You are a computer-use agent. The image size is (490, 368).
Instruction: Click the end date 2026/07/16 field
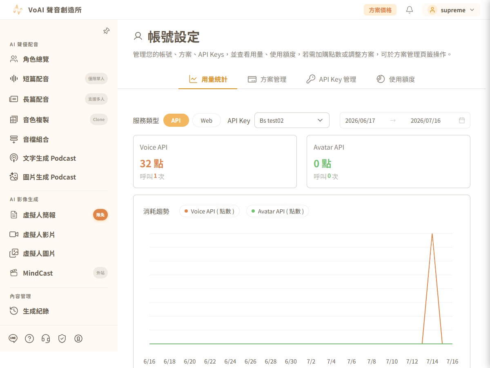[x=425, y=121]
